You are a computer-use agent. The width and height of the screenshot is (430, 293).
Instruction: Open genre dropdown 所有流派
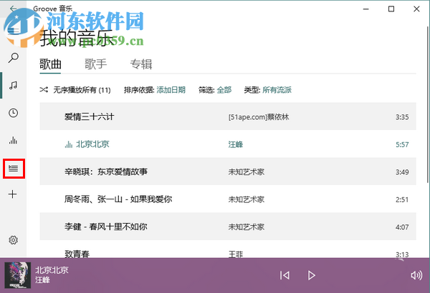277,90
